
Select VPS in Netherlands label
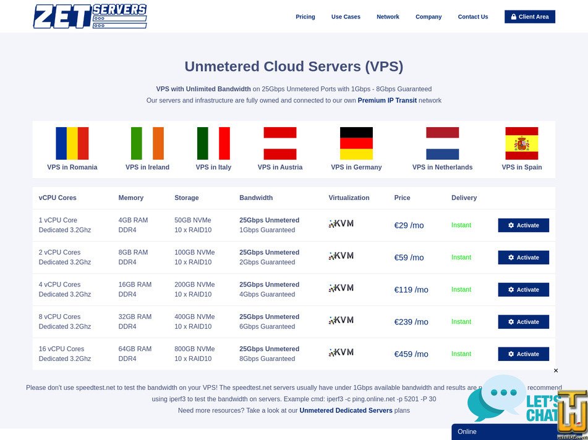(443, 167)
